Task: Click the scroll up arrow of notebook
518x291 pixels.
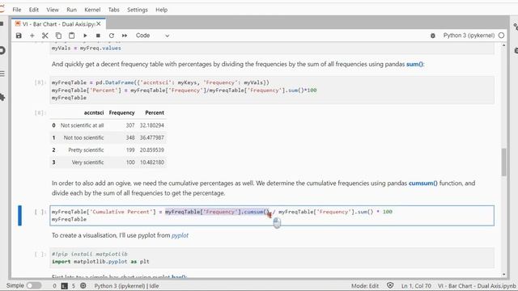Action: (503, 45)
